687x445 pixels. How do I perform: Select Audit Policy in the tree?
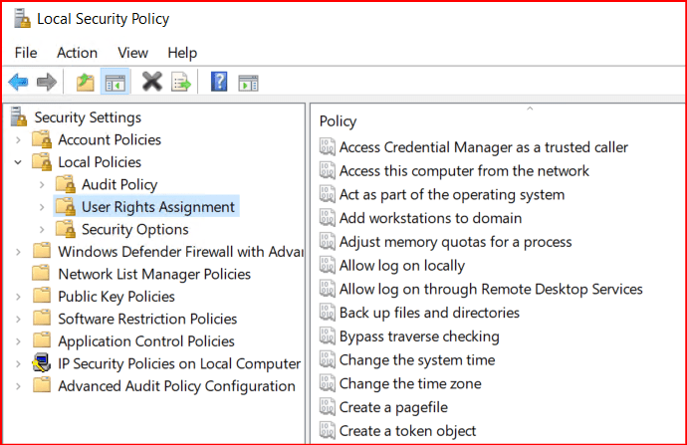point(119,185)
